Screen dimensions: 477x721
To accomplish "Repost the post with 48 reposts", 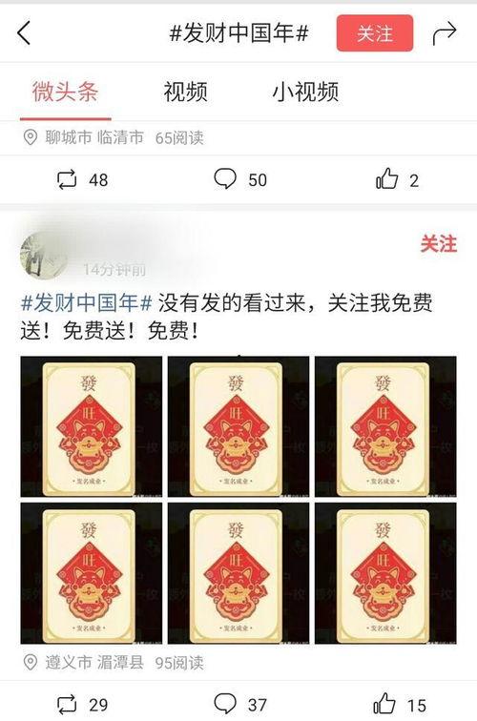I will pos(67,180).
